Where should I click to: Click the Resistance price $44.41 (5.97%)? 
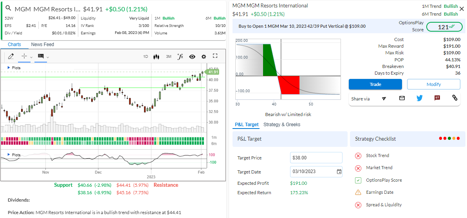pyautogui.click(x=132, y=185)
